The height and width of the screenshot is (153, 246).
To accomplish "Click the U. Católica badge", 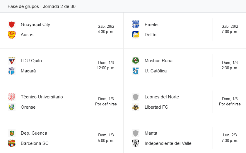I will [136, 71].
